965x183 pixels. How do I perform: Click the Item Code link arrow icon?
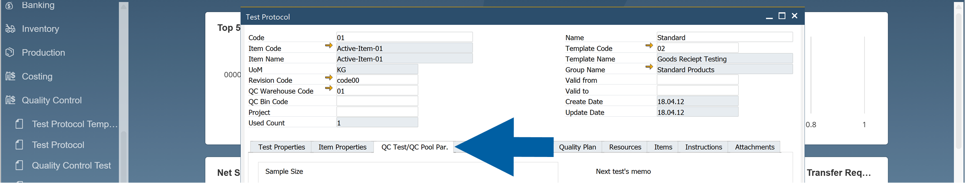[x=328, y=46]
